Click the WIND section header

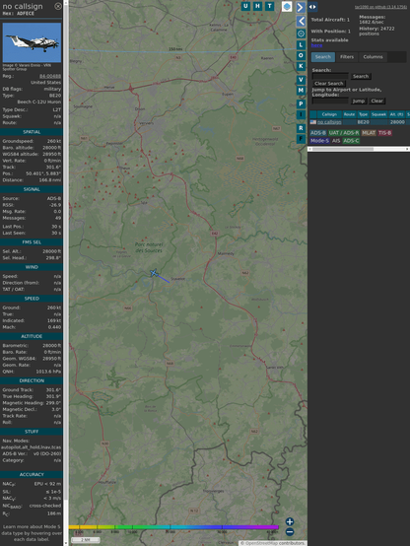click(x=32, y=267)
